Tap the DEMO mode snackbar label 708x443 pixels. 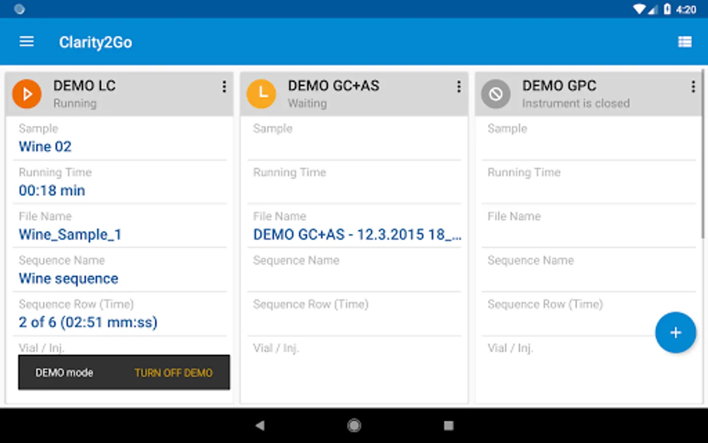click(64, 373)
